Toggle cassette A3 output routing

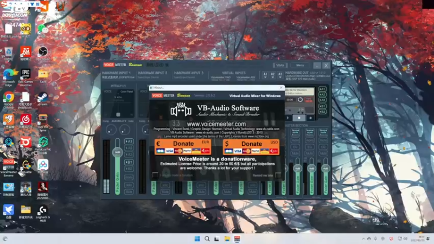tap(322, 100)
